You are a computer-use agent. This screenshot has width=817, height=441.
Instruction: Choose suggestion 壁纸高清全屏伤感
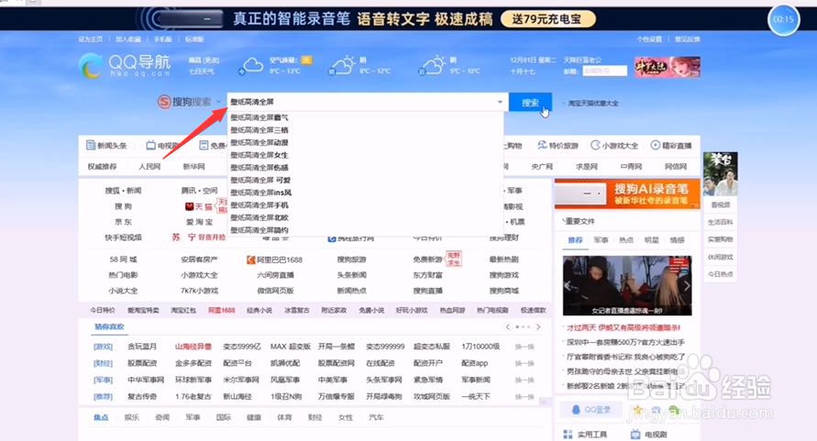(259, 168)
